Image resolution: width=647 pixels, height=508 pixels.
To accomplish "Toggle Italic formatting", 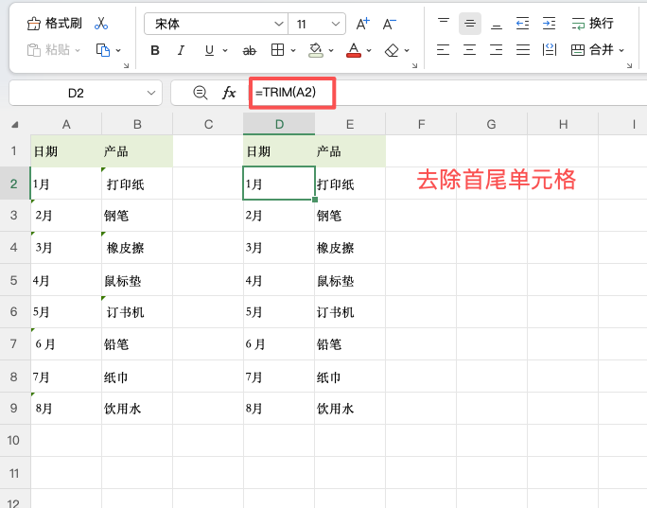I will [x=181, y=50].
